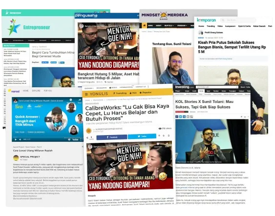Click the Narasi logo
The width and height of the screenshot is (275, 216).
pyautogui.click(x=14, y=91)
